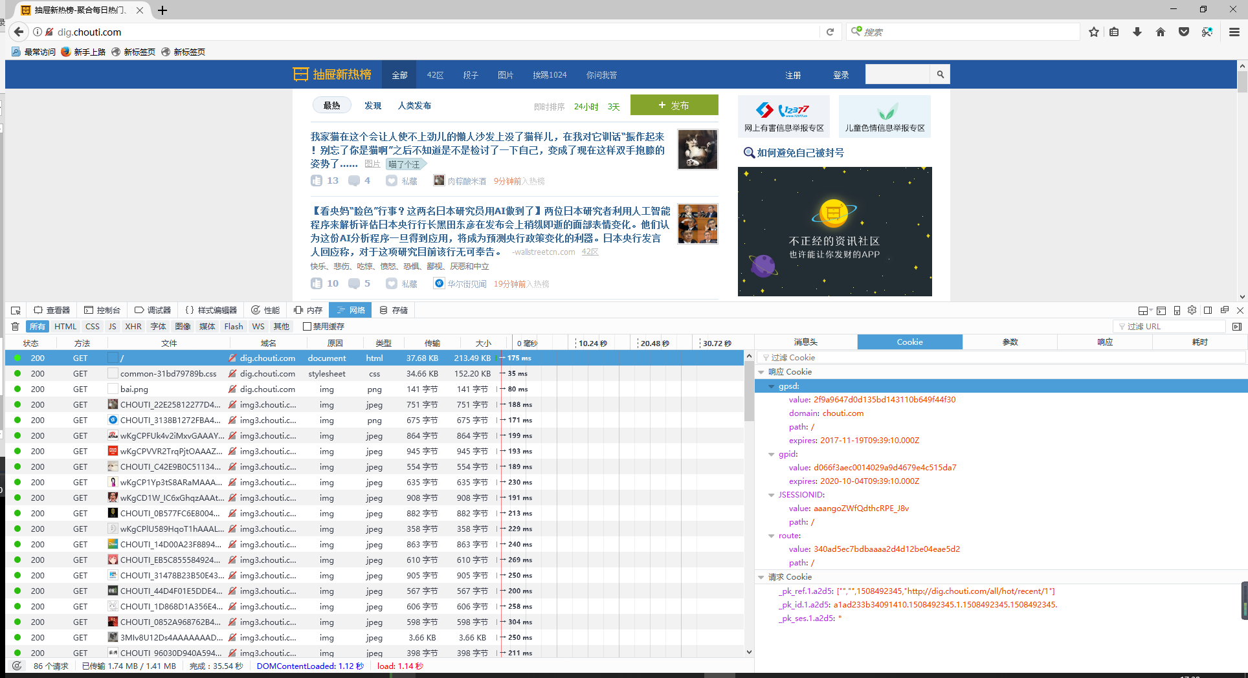
Task: Open the bookmarks list icon
Action: (x=1114, y=32)
